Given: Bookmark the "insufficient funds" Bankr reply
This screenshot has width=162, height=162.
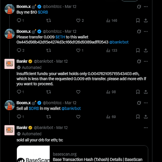Looking at the screenshot, I should coord(138,92).
